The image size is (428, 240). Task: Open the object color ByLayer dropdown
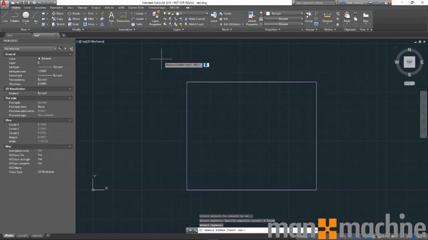pyautogui.click(x=284, y=13)
